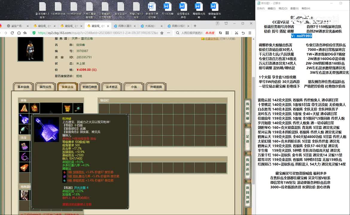Bookmark page with address bar star
The height and width of the screenshot is (215, 350).
pos(162,33)
